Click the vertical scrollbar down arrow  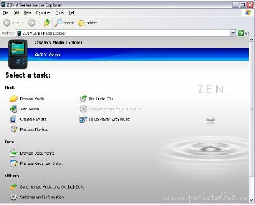(x=252, y=200)
